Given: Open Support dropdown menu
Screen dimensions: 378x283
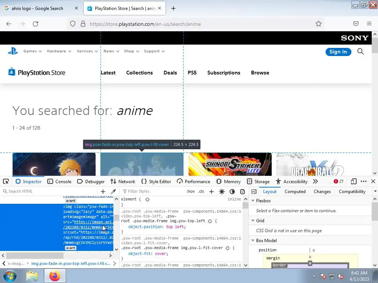Looking at the screenshot, I should pos(154,51).
